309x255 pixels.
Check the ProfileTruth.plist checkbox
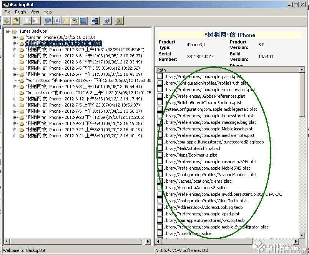(160, 83)
